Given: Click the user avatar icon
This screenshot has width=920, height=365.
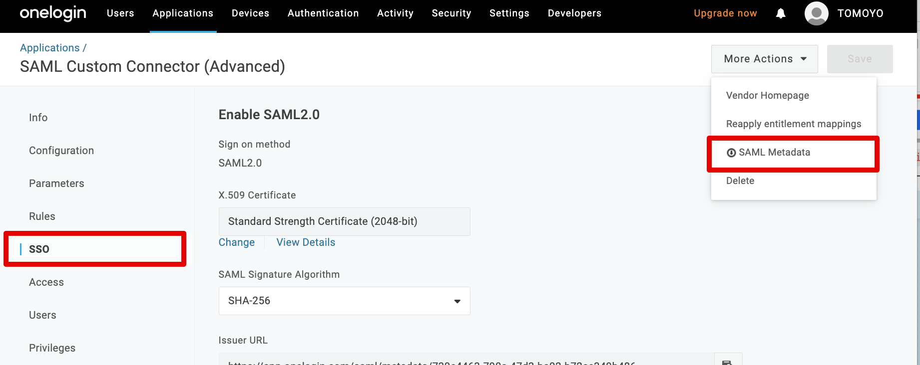Looking at the screenshot, I should 816,13.
